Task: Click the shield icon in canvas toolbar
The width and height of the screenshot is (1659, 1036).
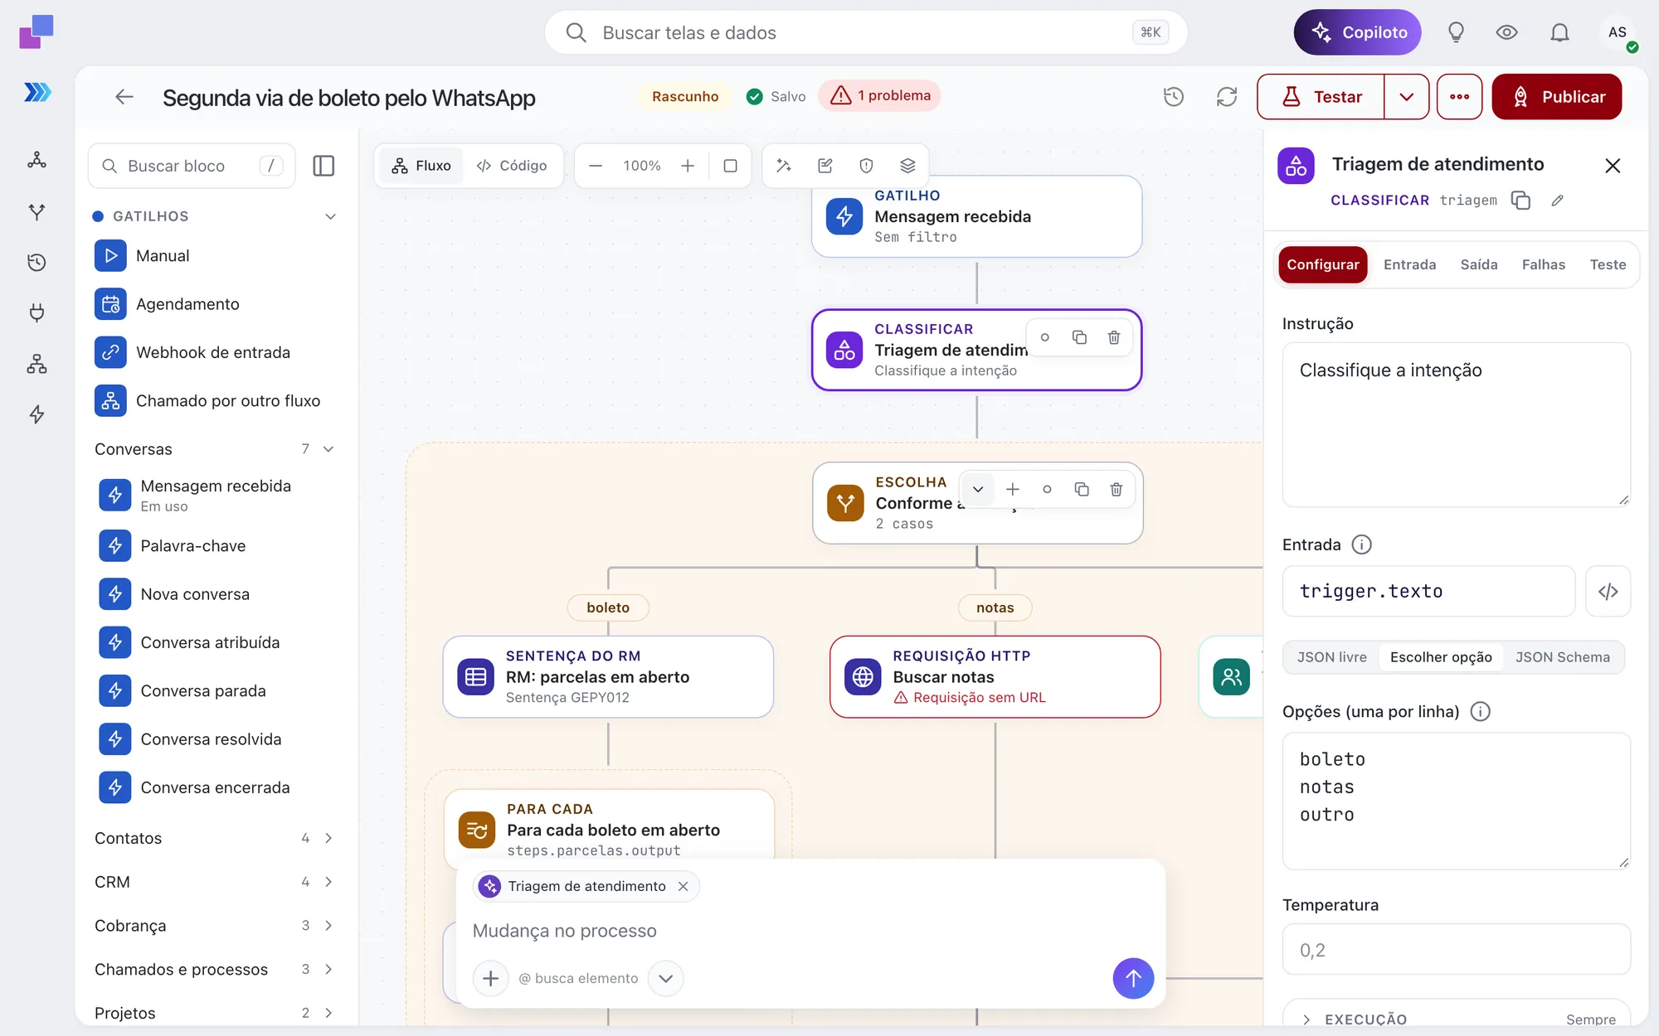Action: tap(866, 166)
